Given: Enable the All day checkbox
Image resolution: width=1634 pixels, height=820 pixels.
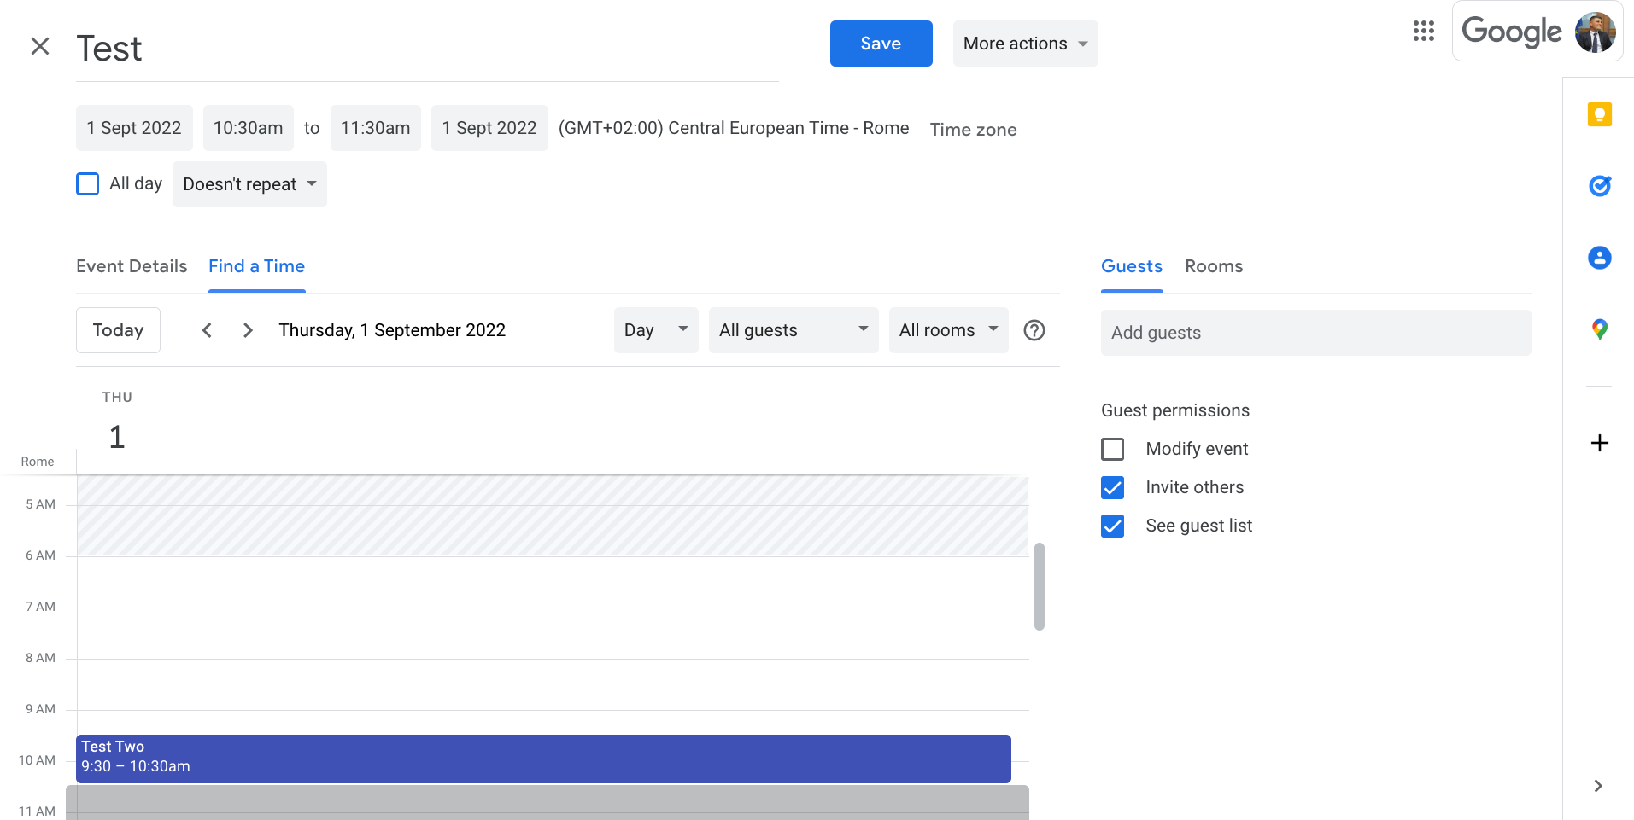Looking at the screenshot, I should coord(87,183).
